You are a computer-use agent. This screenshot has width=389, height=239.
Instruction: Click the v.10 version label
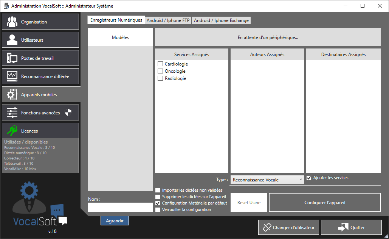52,231
